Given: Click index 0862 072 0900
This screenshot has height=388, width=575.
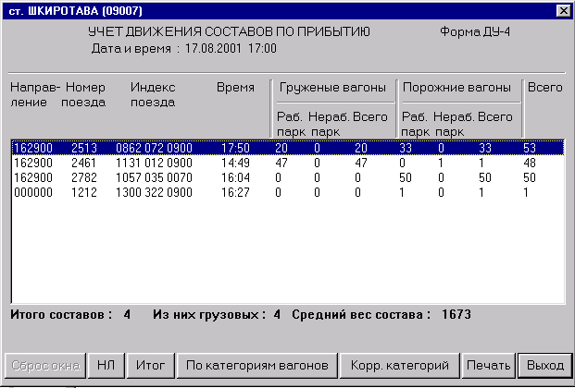Looking at the screenshot, I should [x=154, y=148].
